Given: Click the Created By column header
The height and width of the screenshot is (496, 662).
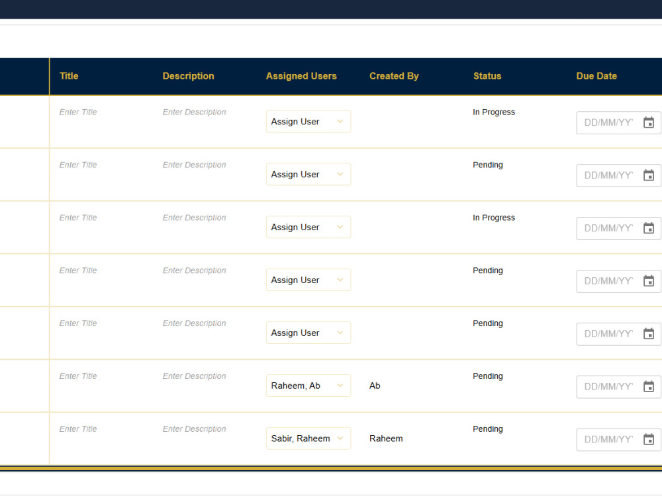Looking at the screenshot, I should (394, 76).
